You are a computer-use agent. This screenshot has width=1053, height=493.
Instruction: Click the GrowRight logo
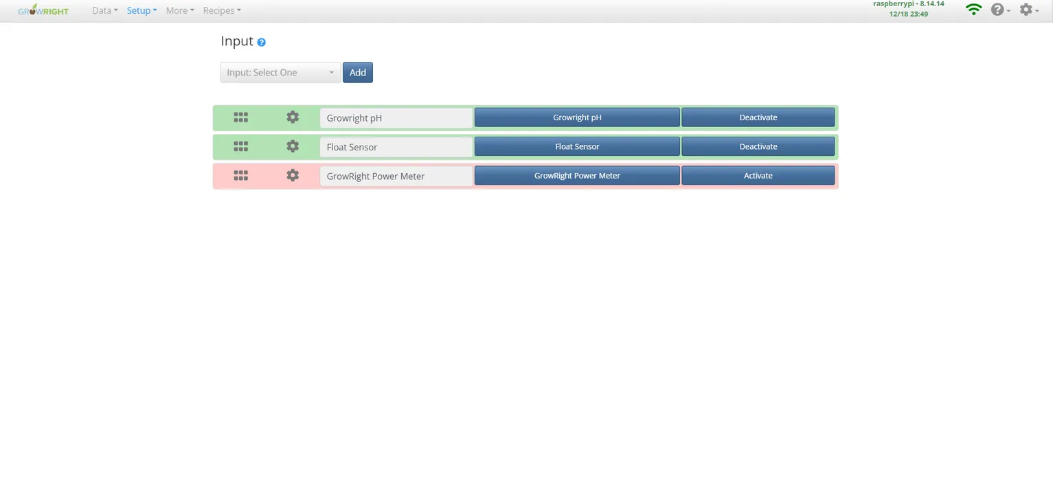click(x=43, y=10)
